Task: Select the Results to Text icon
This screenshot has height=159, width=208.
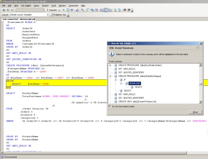Action: click(x=102, y=10)
